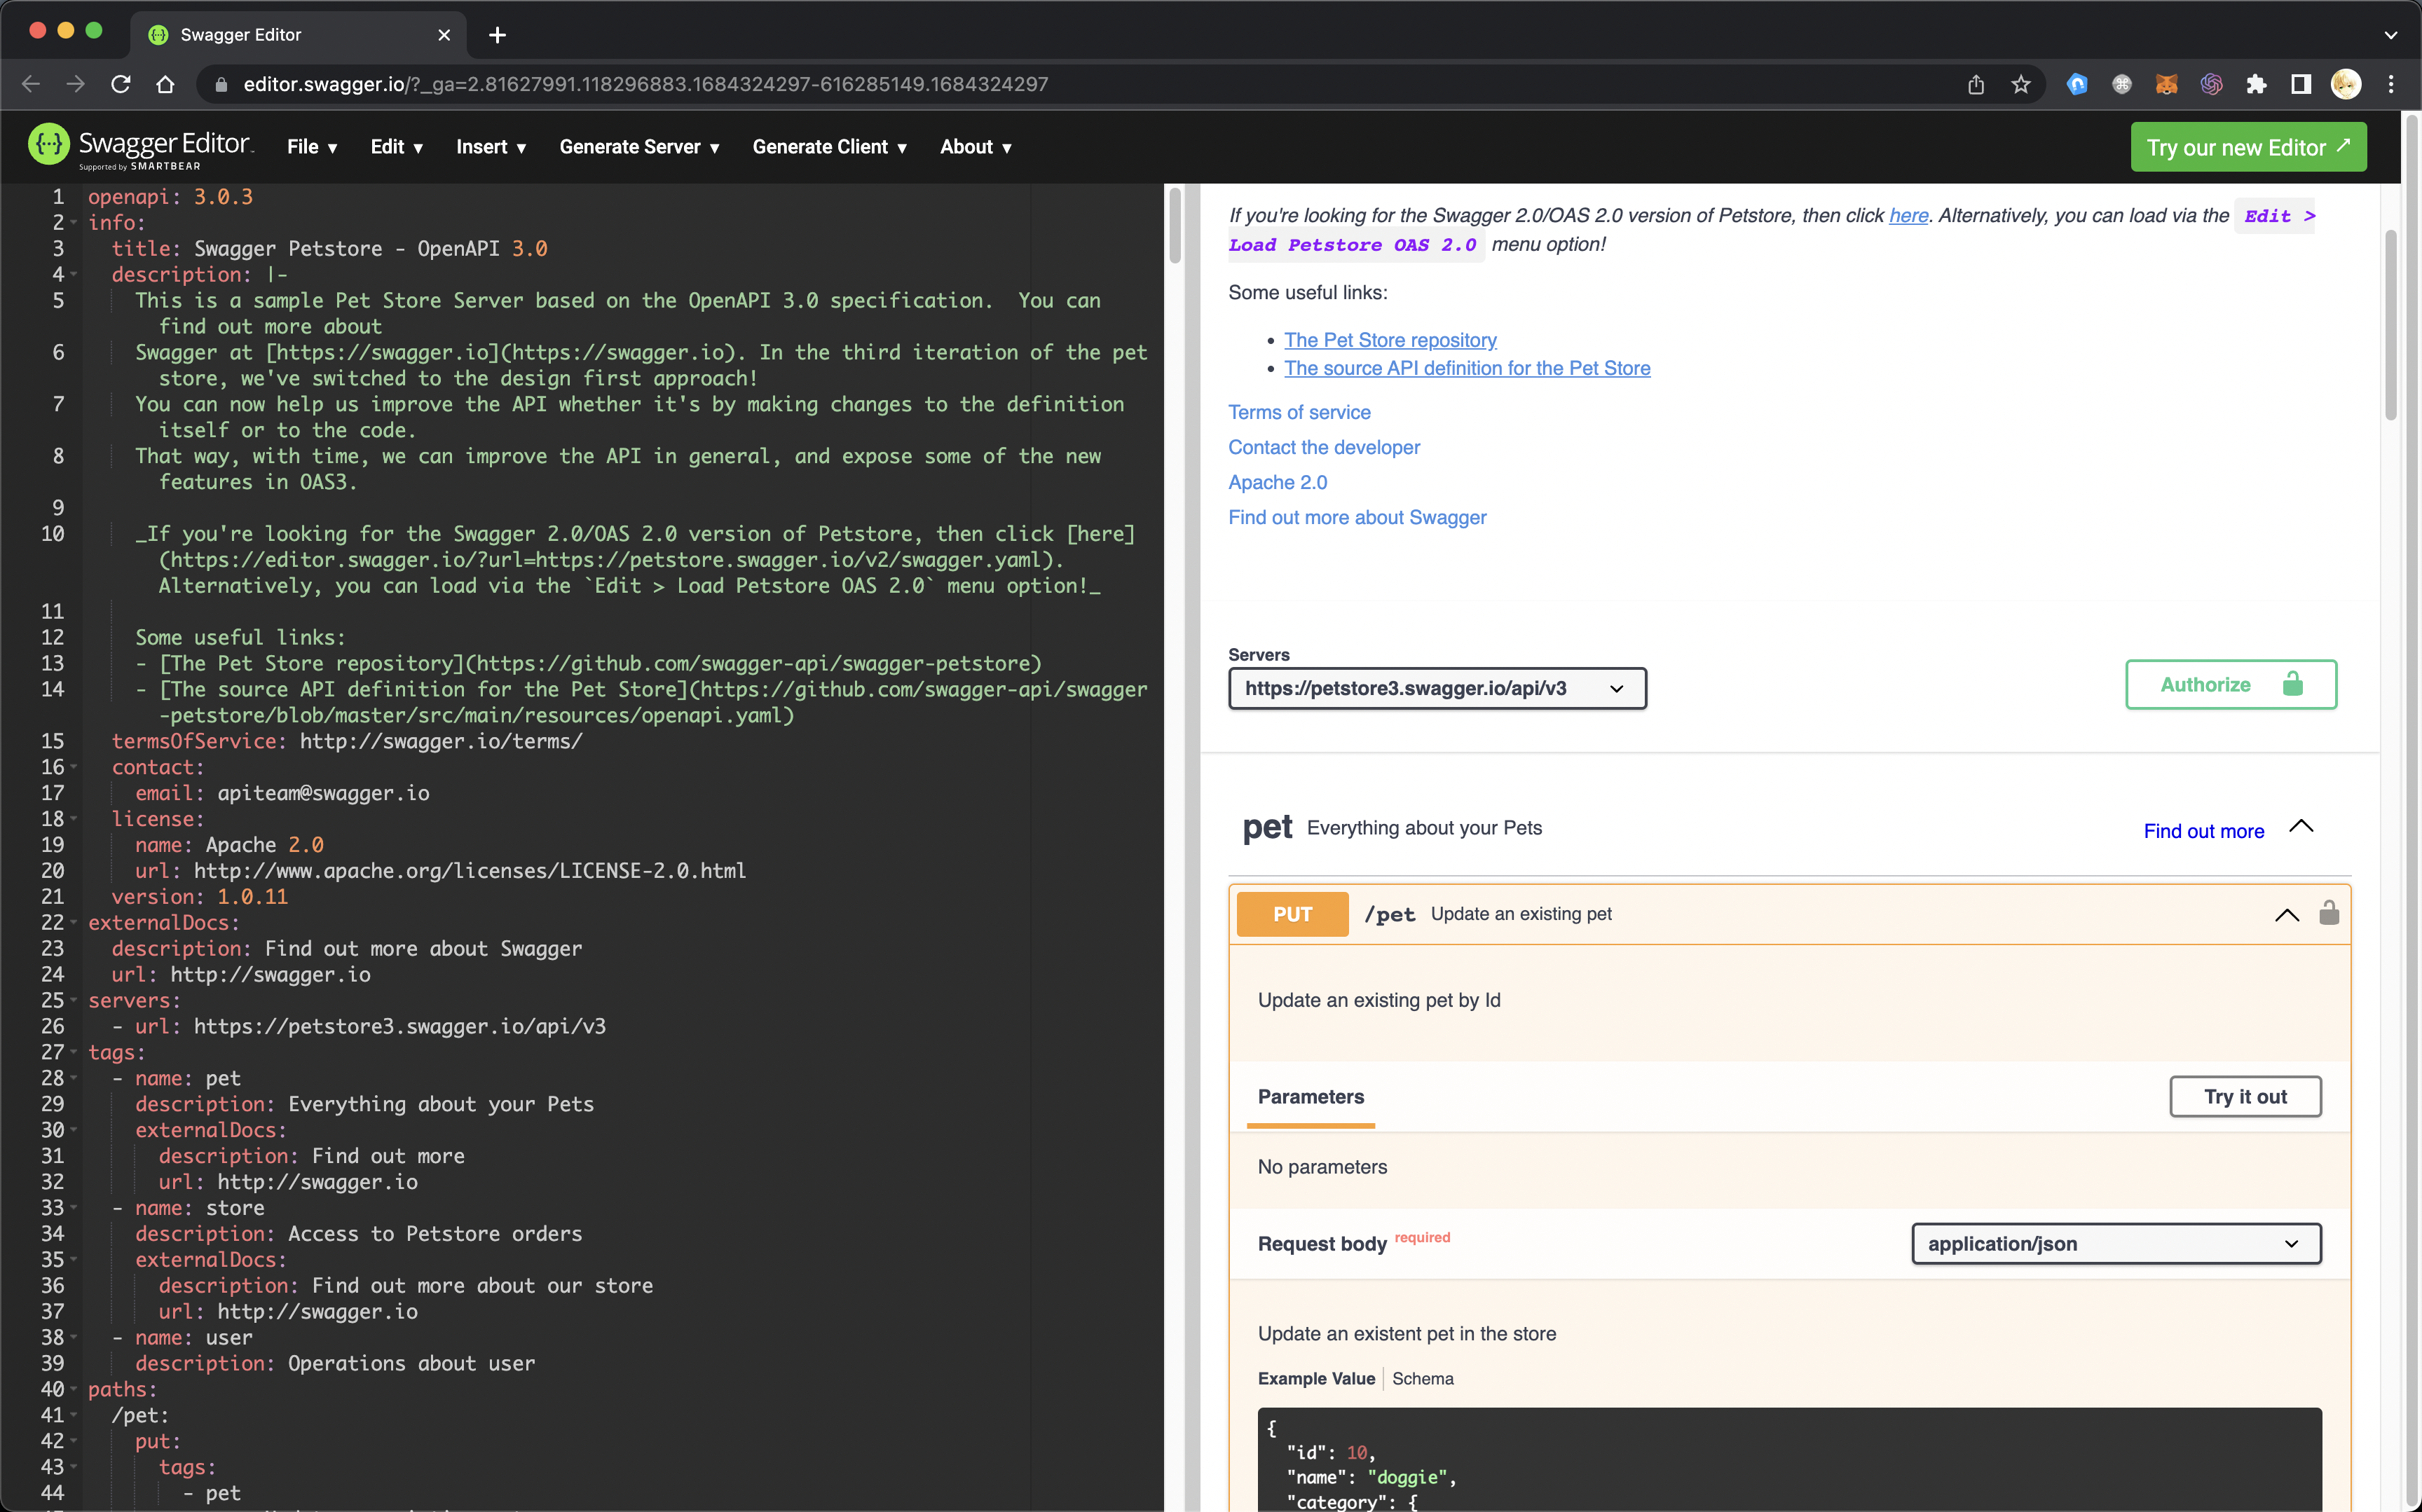This screenshot has width=2422, height=1512.
Task: Click the openapi: 3.0.3 line
Action: point(170,197)
